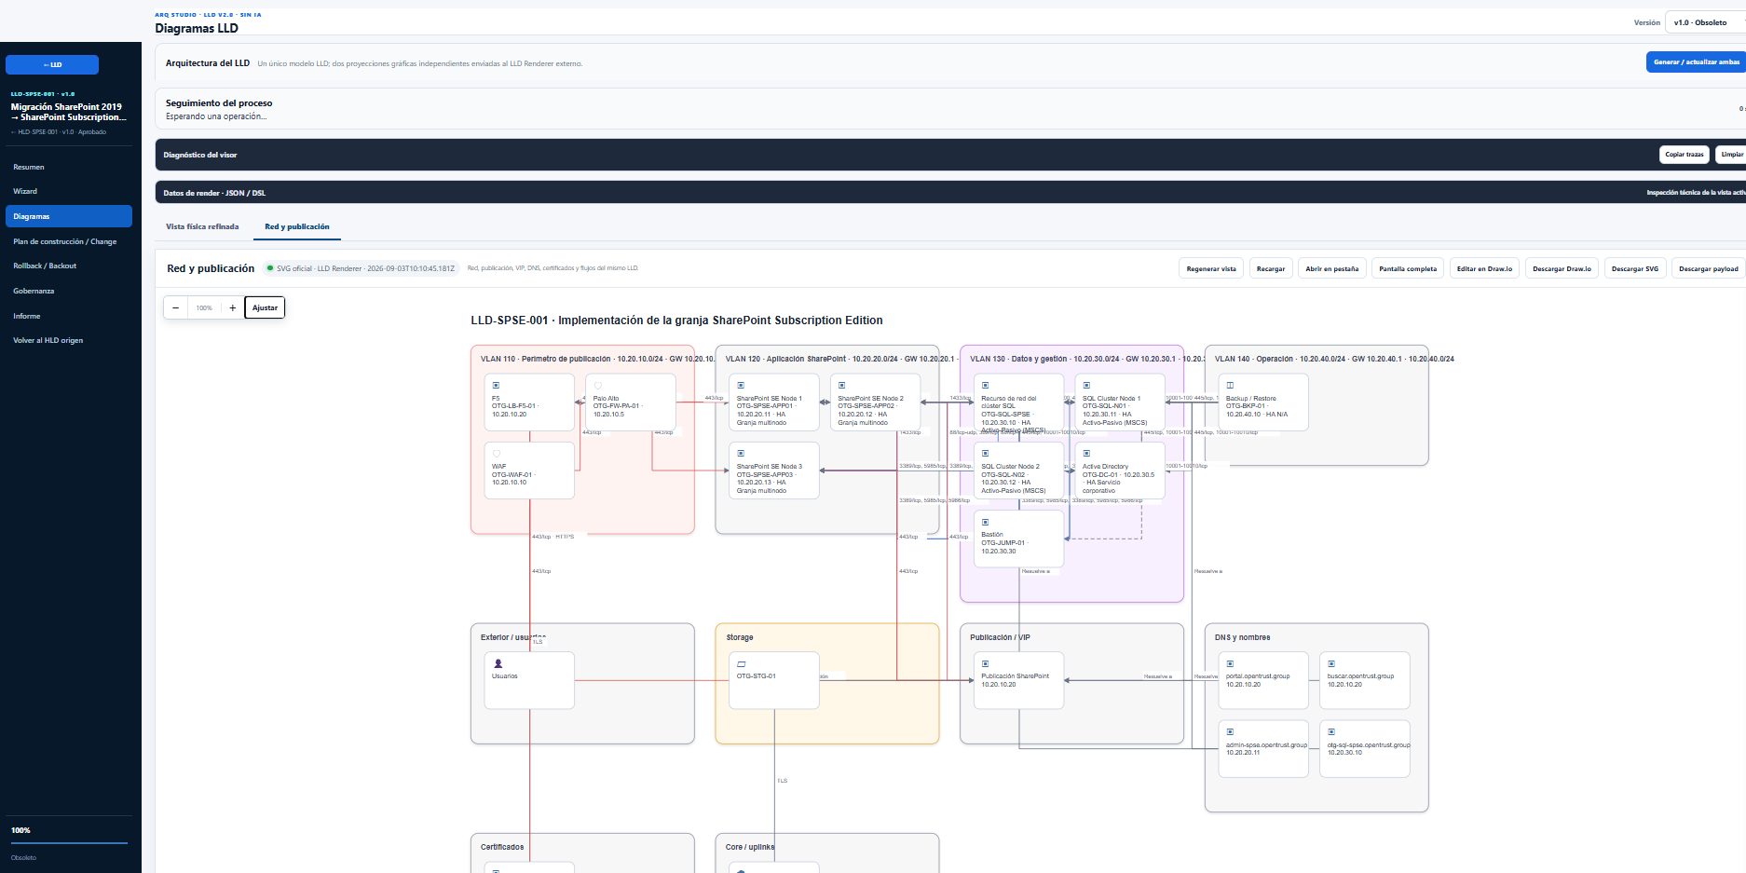The height and width of the screenshot is (873, 1746).
Task: Click the WAF node shield icon
Action: (496, 454)
